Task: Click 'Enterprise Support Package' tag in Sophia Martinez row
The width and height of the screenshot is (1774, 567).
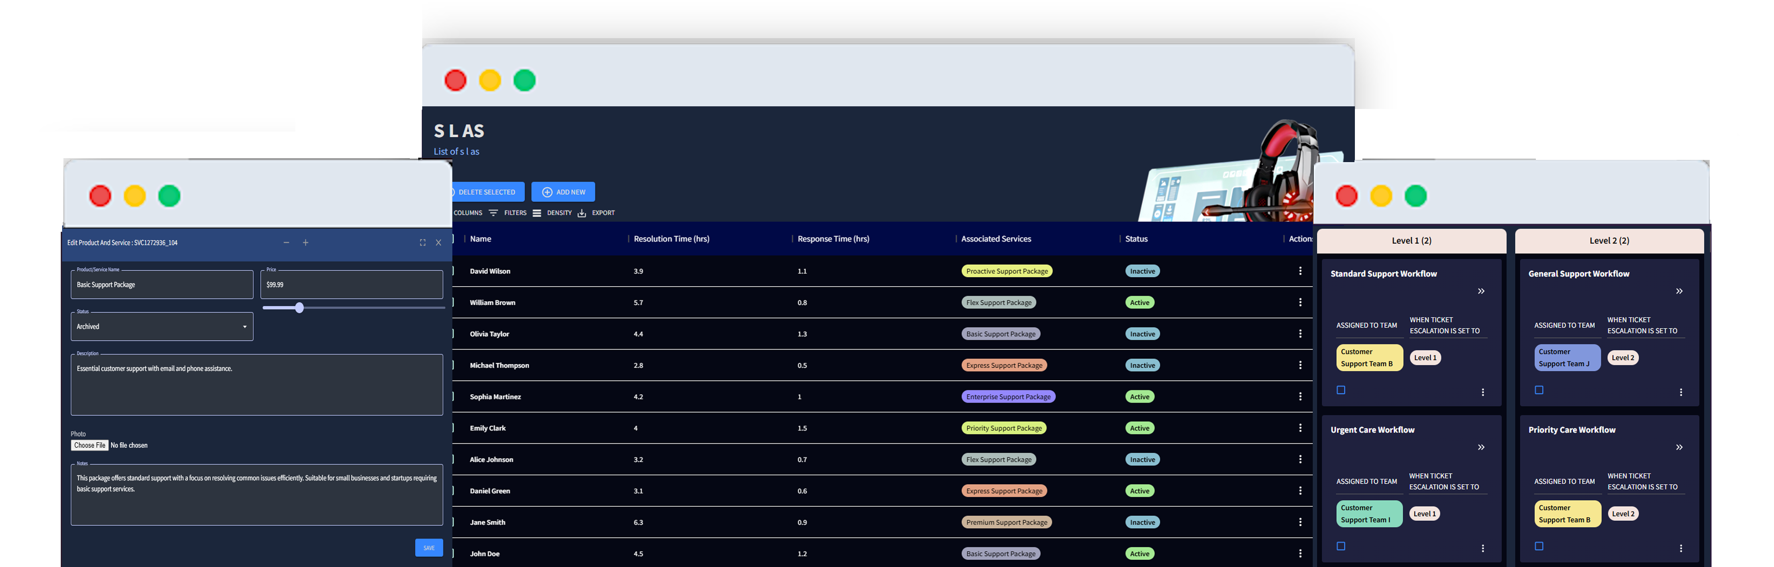Action: pos(1008,397)
